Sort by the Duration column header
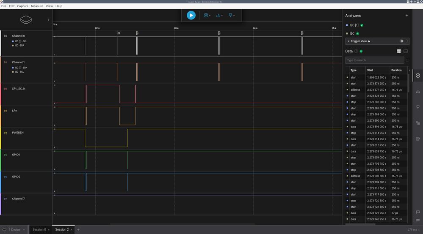The width and height of the screenshot is (423, 234). pyautogui.click(x=396, y=70)
